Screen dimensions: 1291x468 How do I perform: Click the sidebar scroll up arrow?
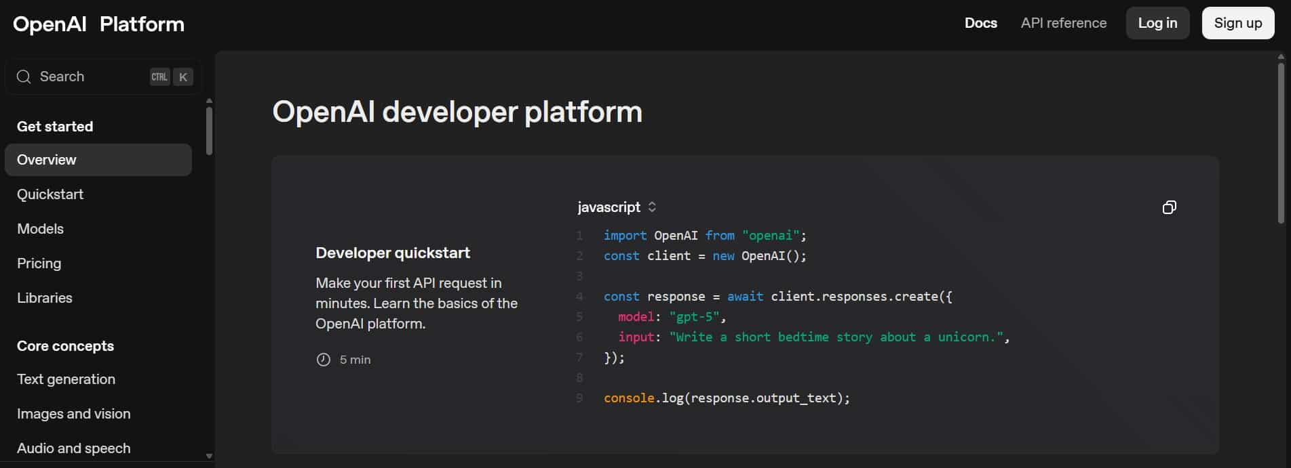point(209,101)
